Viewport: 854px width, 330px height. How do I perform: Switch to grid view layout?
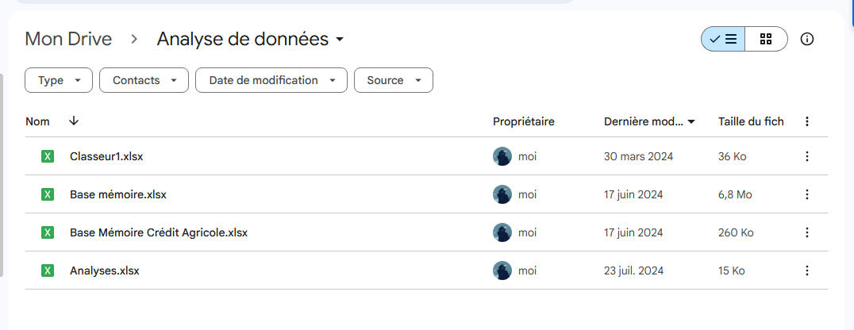point(766,39)
